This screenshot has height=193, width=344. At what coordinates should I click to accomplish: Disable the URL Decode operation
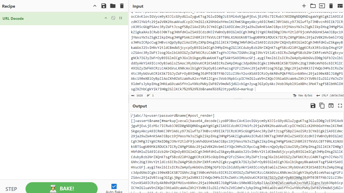(113, 18)
